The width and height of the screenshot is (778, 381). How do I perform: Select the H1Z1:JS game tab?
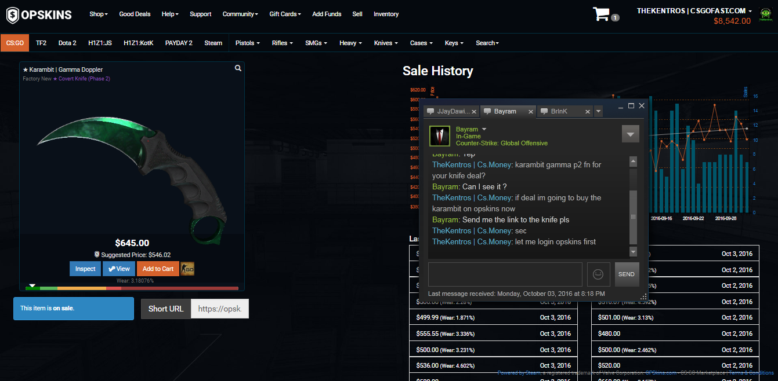pos(100,43)
